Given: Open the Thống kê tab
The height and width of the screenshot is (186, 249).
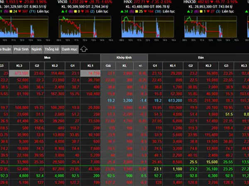Looking at the screenshot, I should coord(52,49).
